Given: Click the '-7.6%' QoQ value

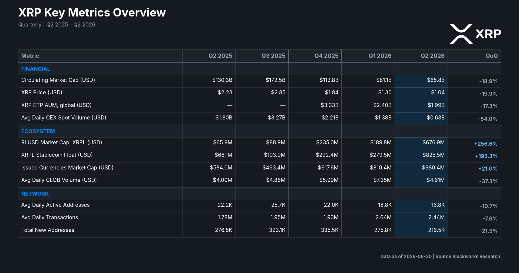Looking at the screenshot, I should coord(490,219).
